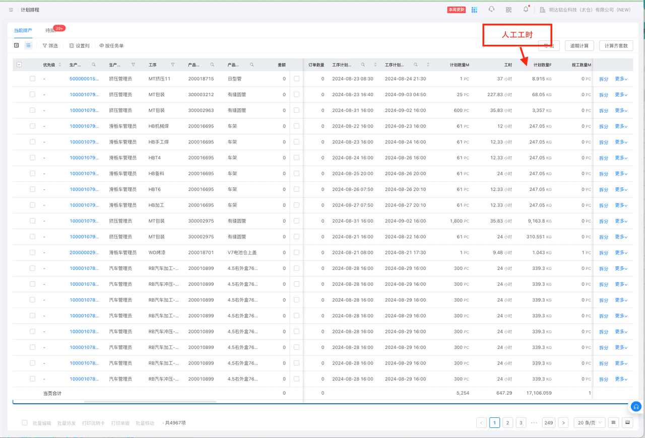The image size is (645, 438).
Task: Expand 更多 in the HB加工 row
Action: pyautogui.click(x=621, y=205)
